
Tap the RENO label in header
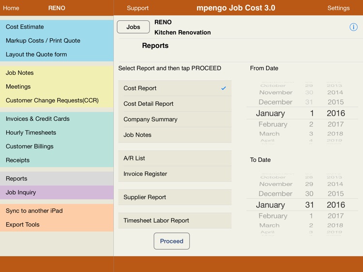coord(57,8)
